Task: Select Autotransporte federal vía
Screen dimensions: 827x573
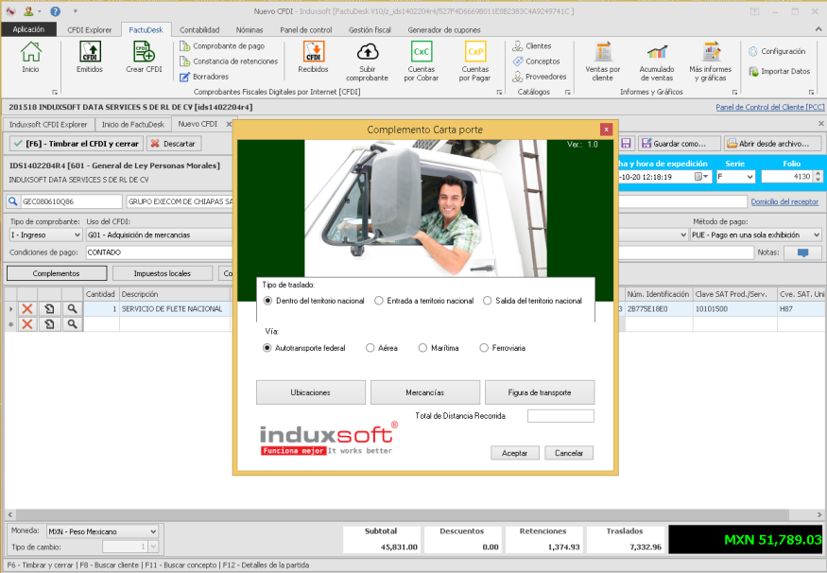Action: click(267, 348)
